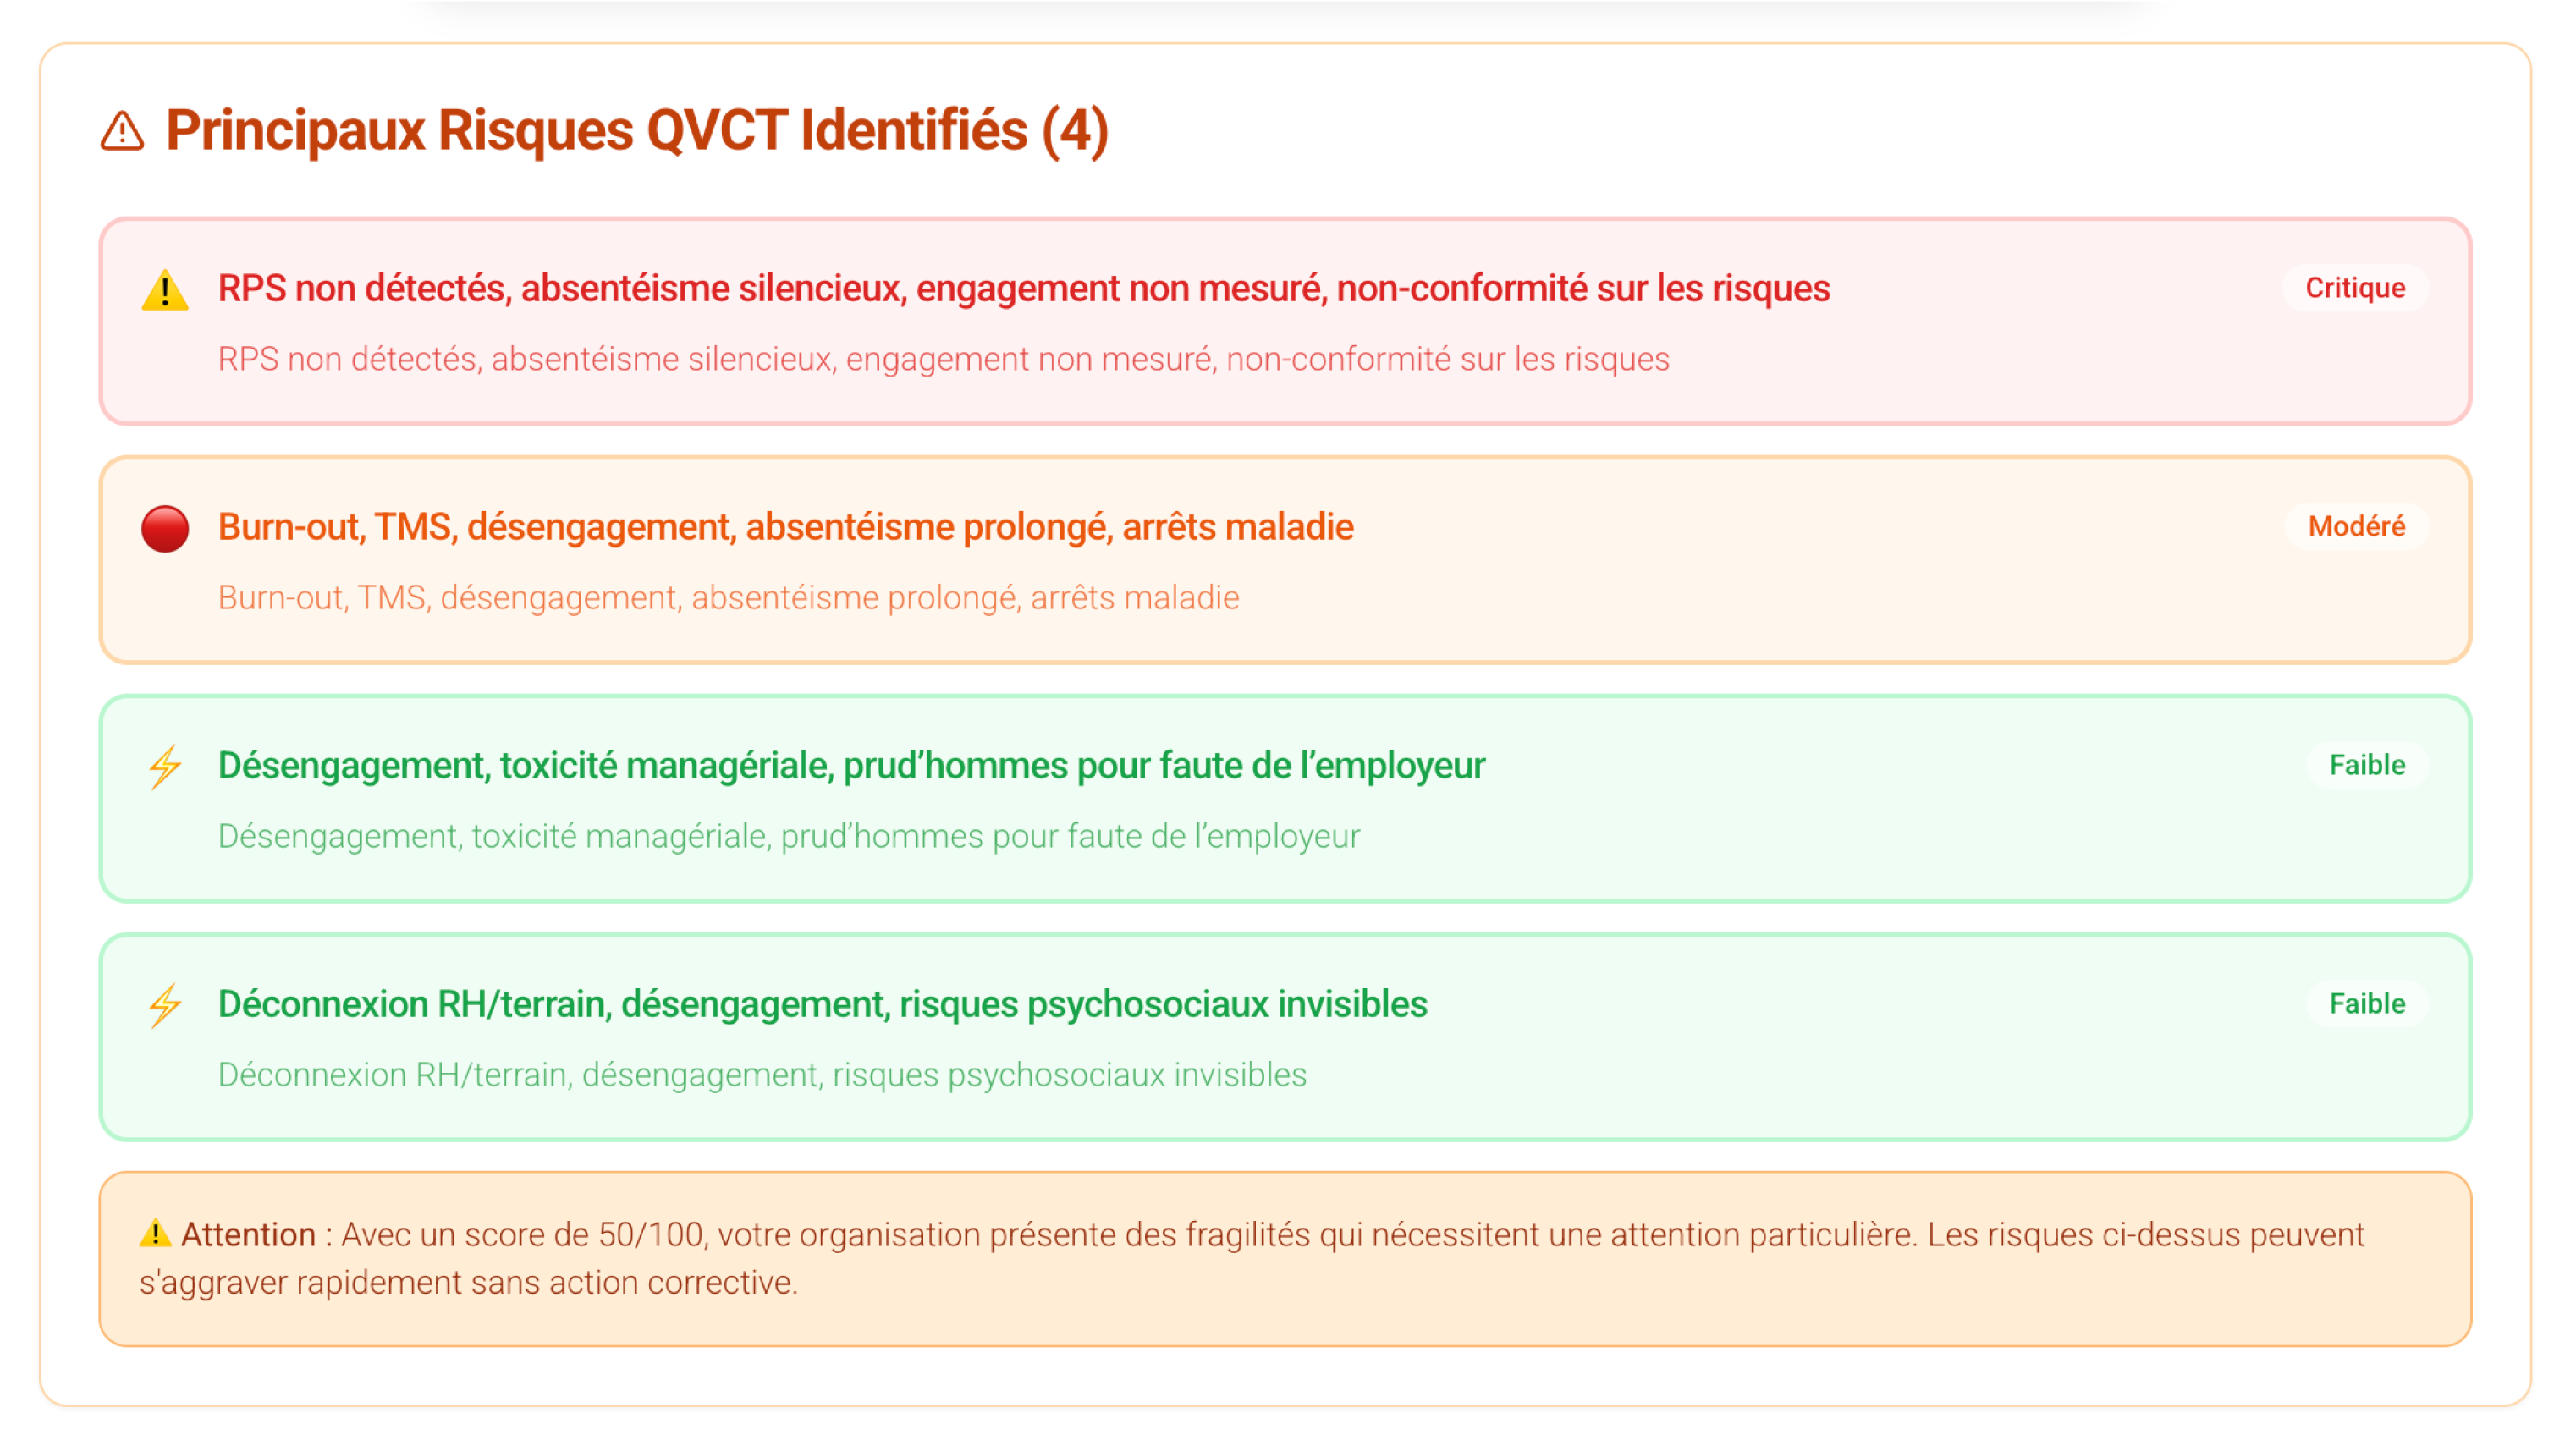Click the Faible badge on the toxicité managériale card
The height and width of the screenshot is (1435, 2576).
pos(2366,765)
